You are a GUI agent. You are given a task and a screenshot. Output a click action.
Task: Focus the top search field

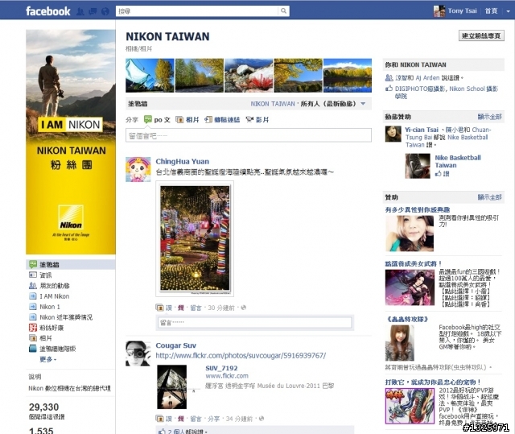[197, 11]
